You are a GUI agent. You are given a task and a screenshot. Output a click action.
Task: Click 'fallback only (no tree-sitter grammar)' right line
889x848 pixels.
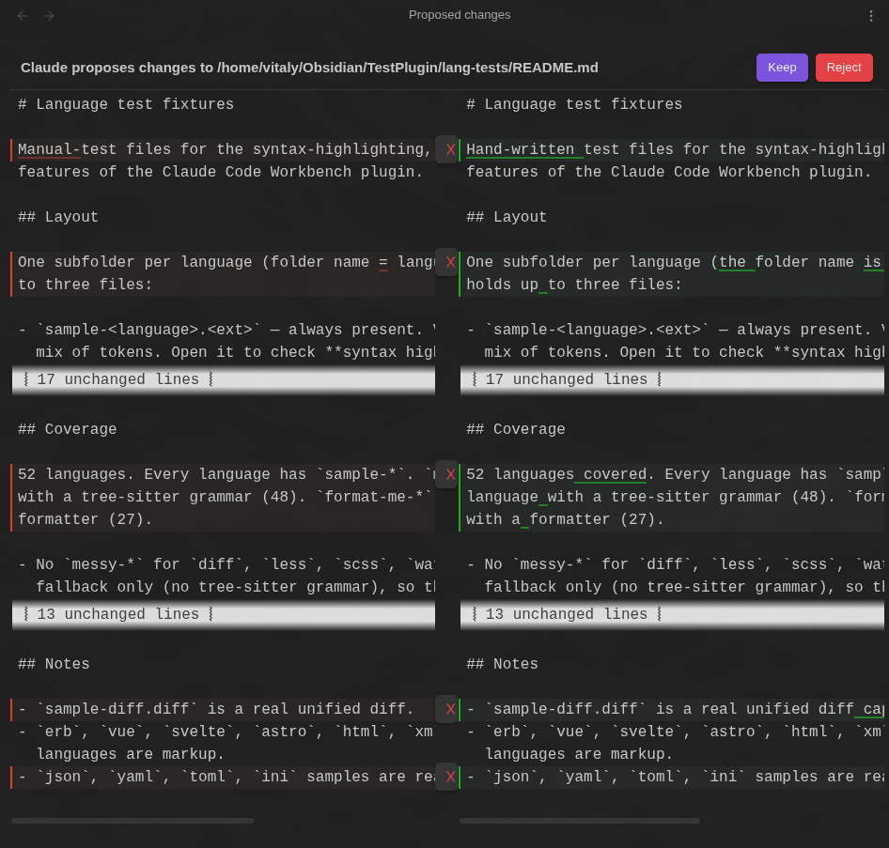click(x=684, y=587)
